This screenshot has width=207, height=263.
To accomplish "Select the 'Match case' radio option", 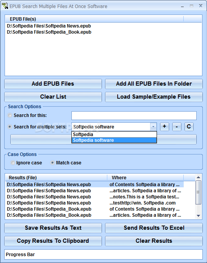I will pyautogui.click(x=52, y=163).
